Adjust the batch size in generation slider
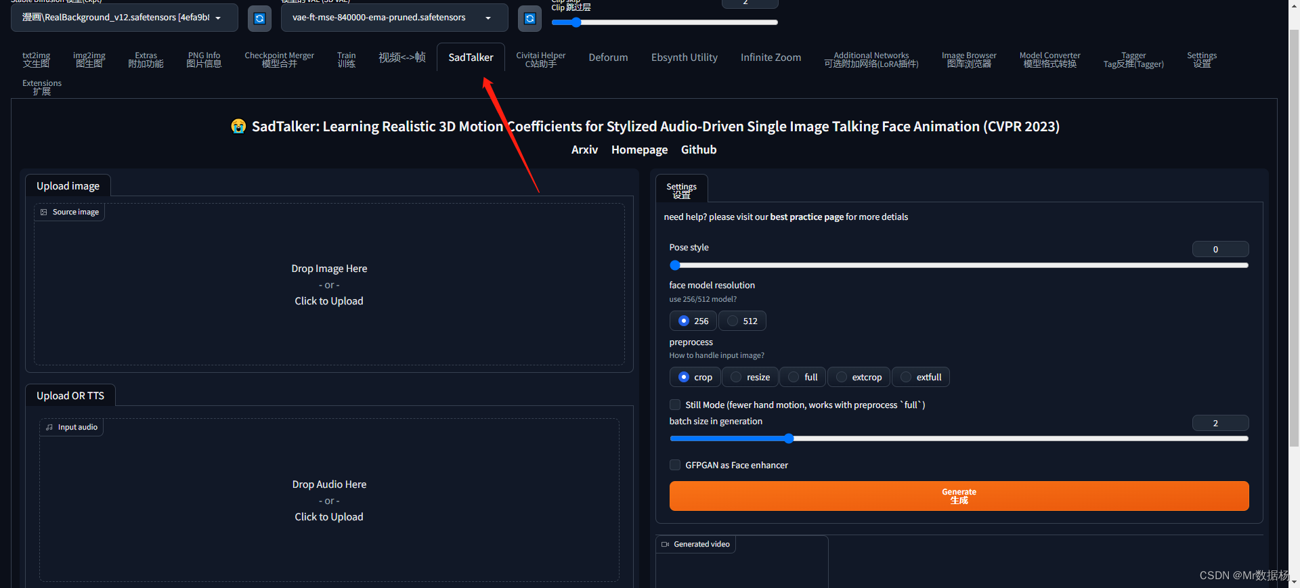The width and height of the screenshot is (1300, 588). [x=959, y=438]
